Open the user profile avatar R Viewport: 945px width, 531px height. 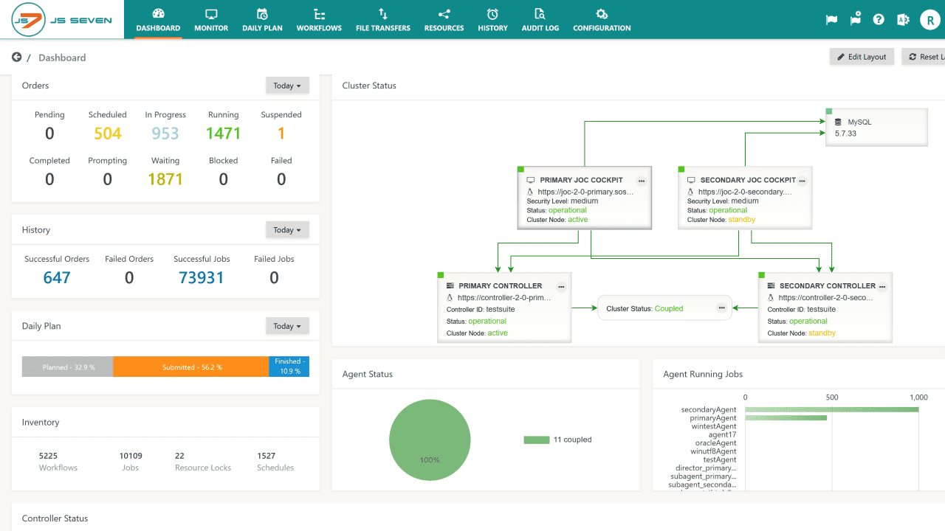(929, 19)
